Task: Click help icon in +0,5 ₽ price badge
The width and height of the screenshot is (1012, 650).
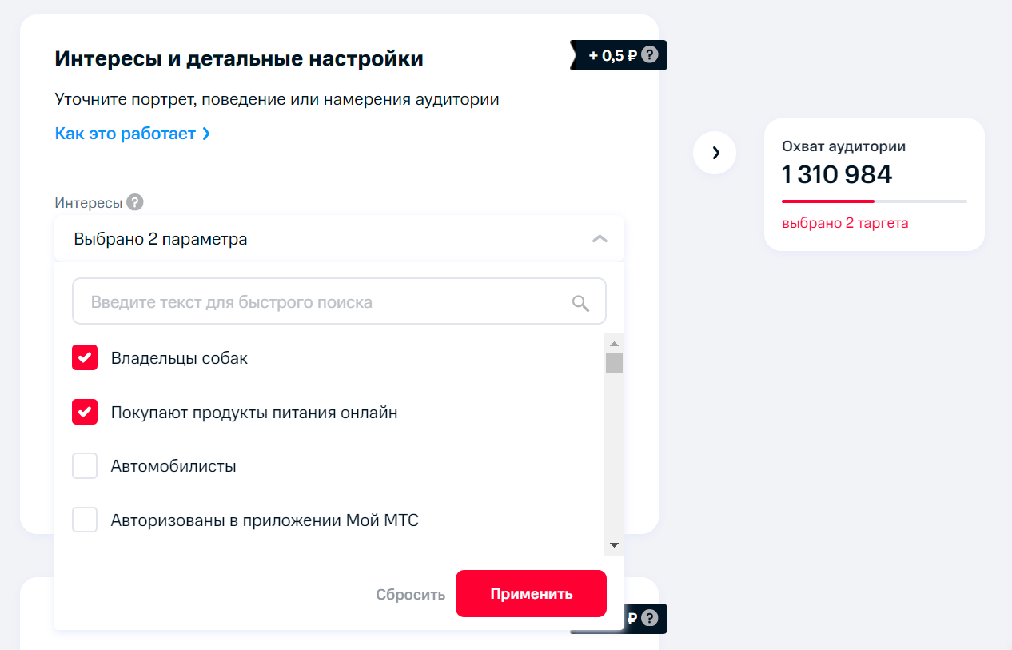Action: point(650,55)
